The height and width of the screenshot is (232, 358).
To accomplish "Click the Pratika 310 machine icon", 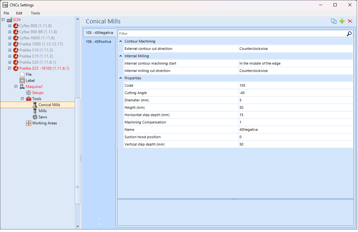I will coord(16,50).
